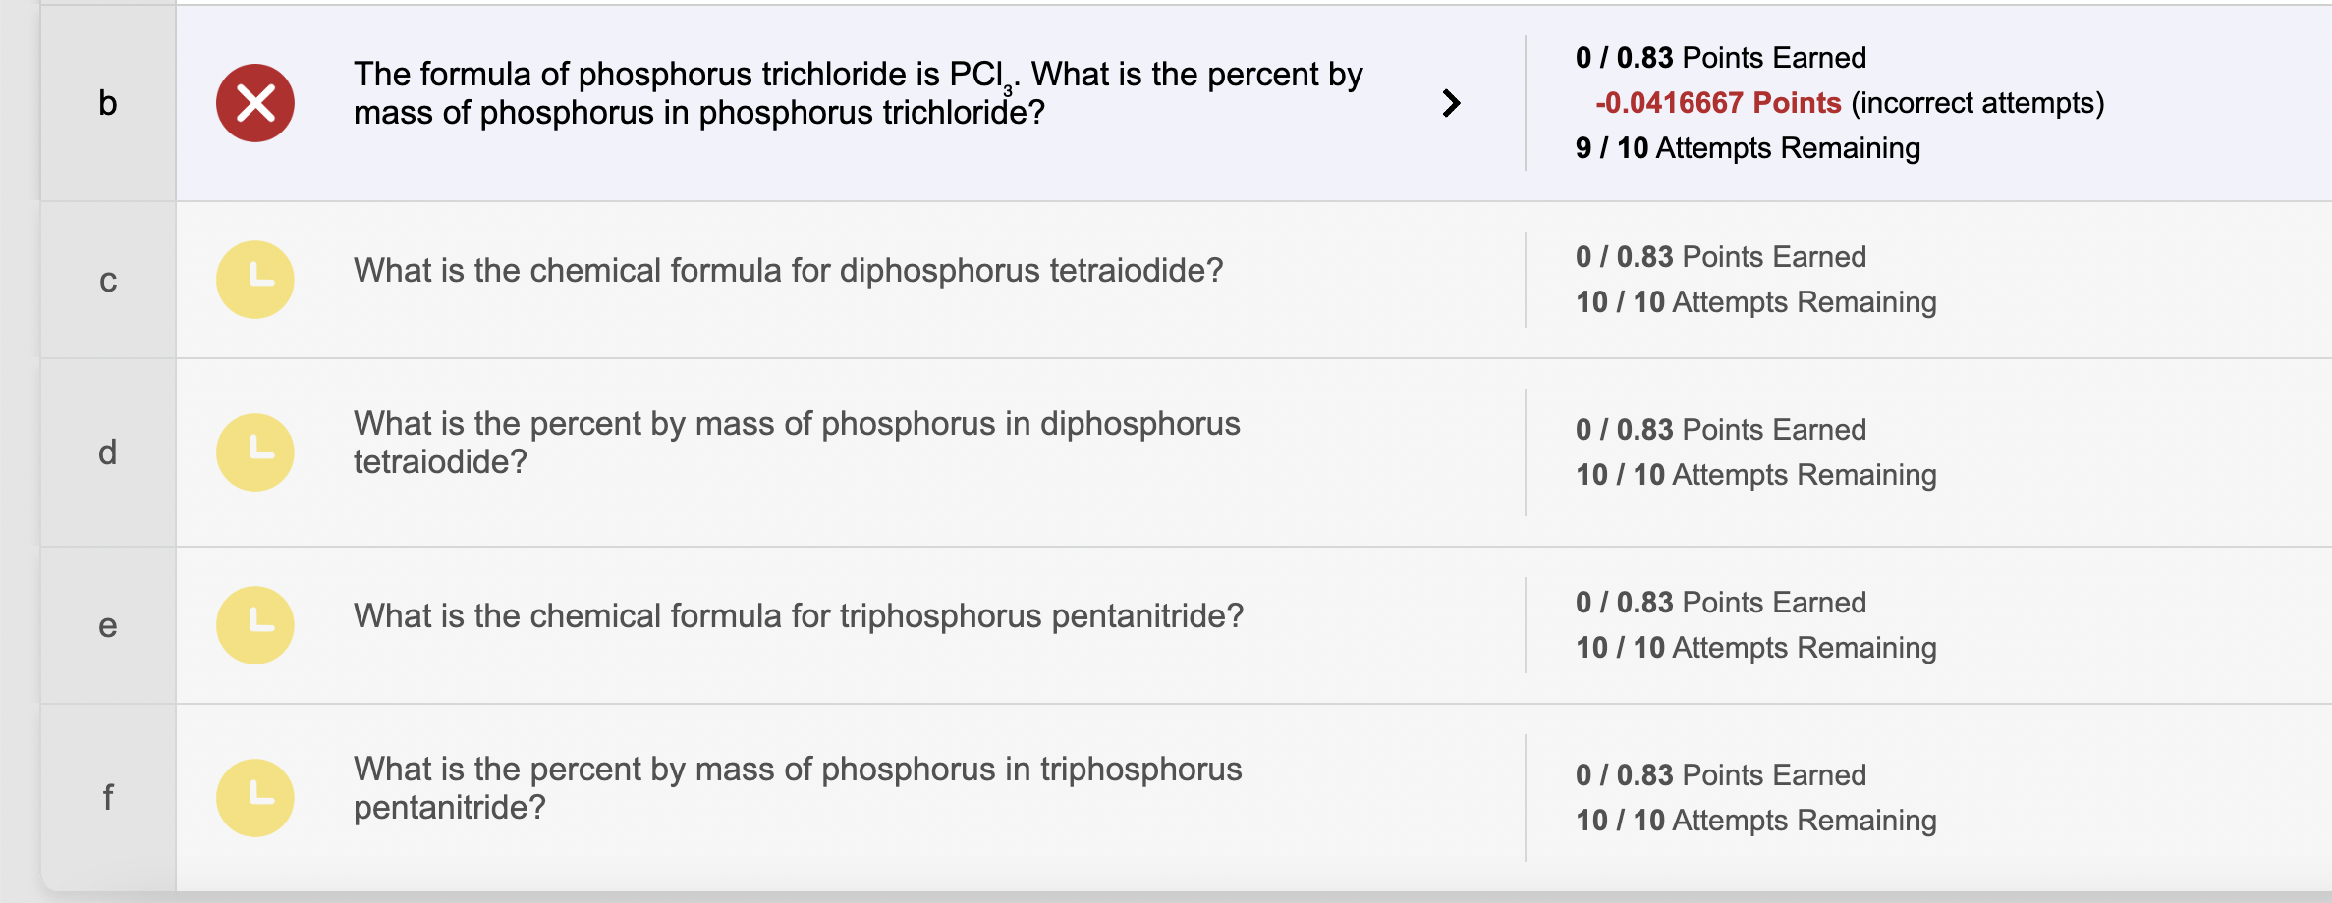Click the status icon on the diphosphorus tetraiodide formula question
2332x903 pixels.
click(254, 279)
